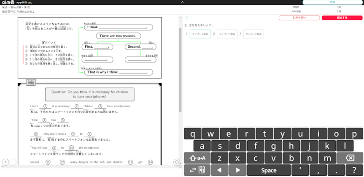364x177 pixels.
Task: Tap the u key
Action: [x=300, y=134]
